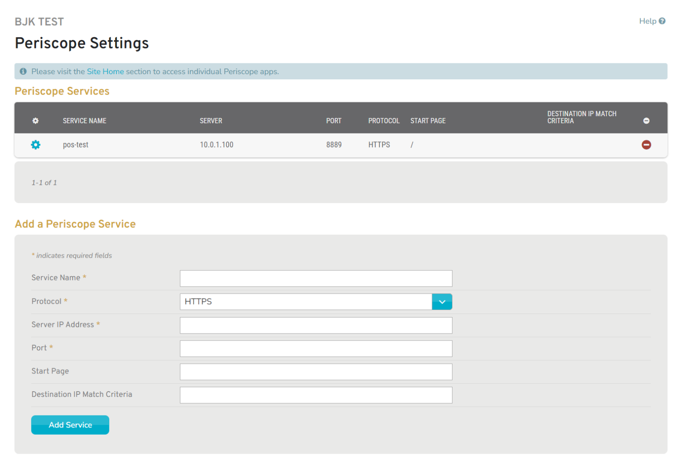Viewport: 682px width, 471px height.
Task: Open settings gear for the pos-test service
Action: pyautogui.click(x=36, y=145)
